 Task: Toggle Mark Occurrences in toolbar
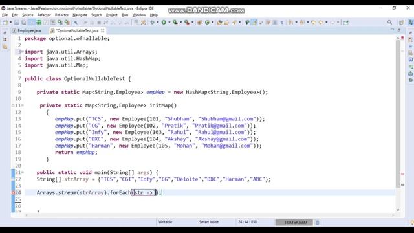[254, 23]
